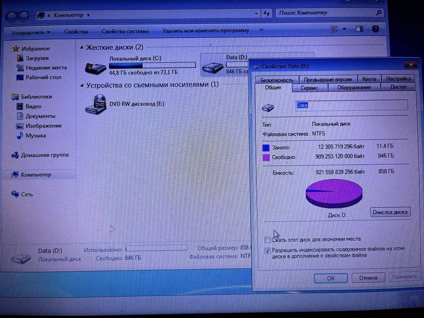
Task: Click the Домашняя группа icon
Action: (15, 155)
